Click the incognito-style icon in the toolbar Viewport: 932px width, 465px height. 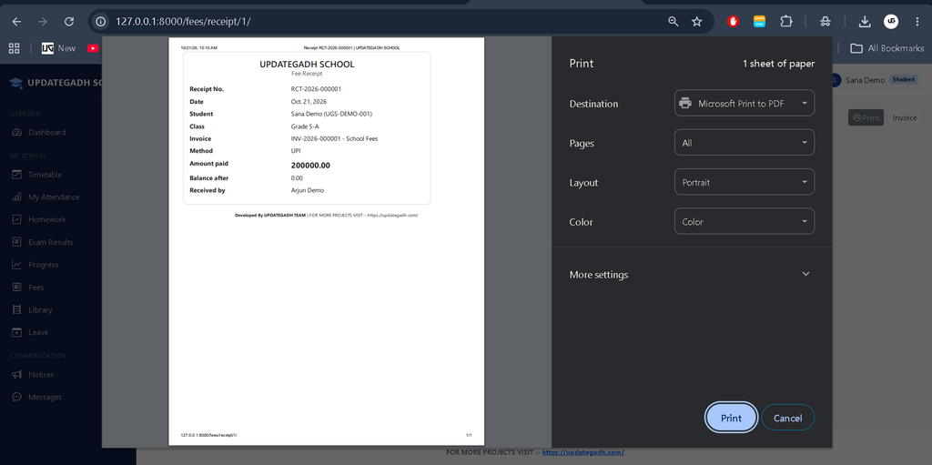click(x=825, y=22)
